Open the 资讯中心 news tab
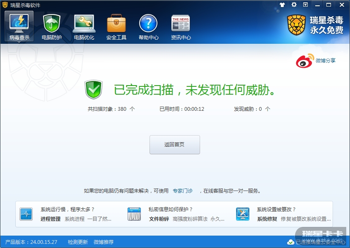The image size is (350, 248). pyautogui.click(x=181, y=27)
